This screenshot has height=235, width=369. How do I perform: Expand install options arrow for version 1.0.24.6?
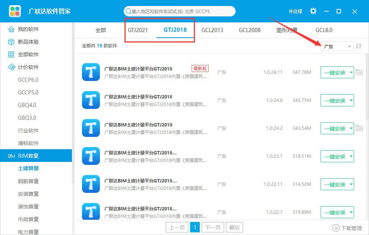click(351, 100)
